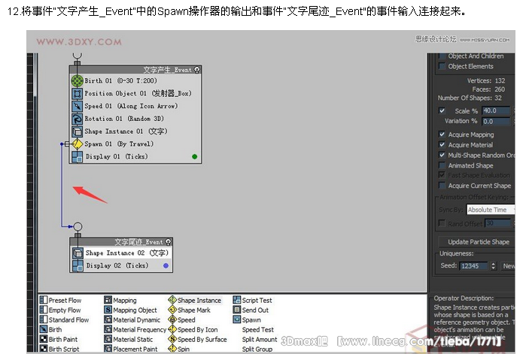
Task: Click the New seed button
Action: pos(508,266)
